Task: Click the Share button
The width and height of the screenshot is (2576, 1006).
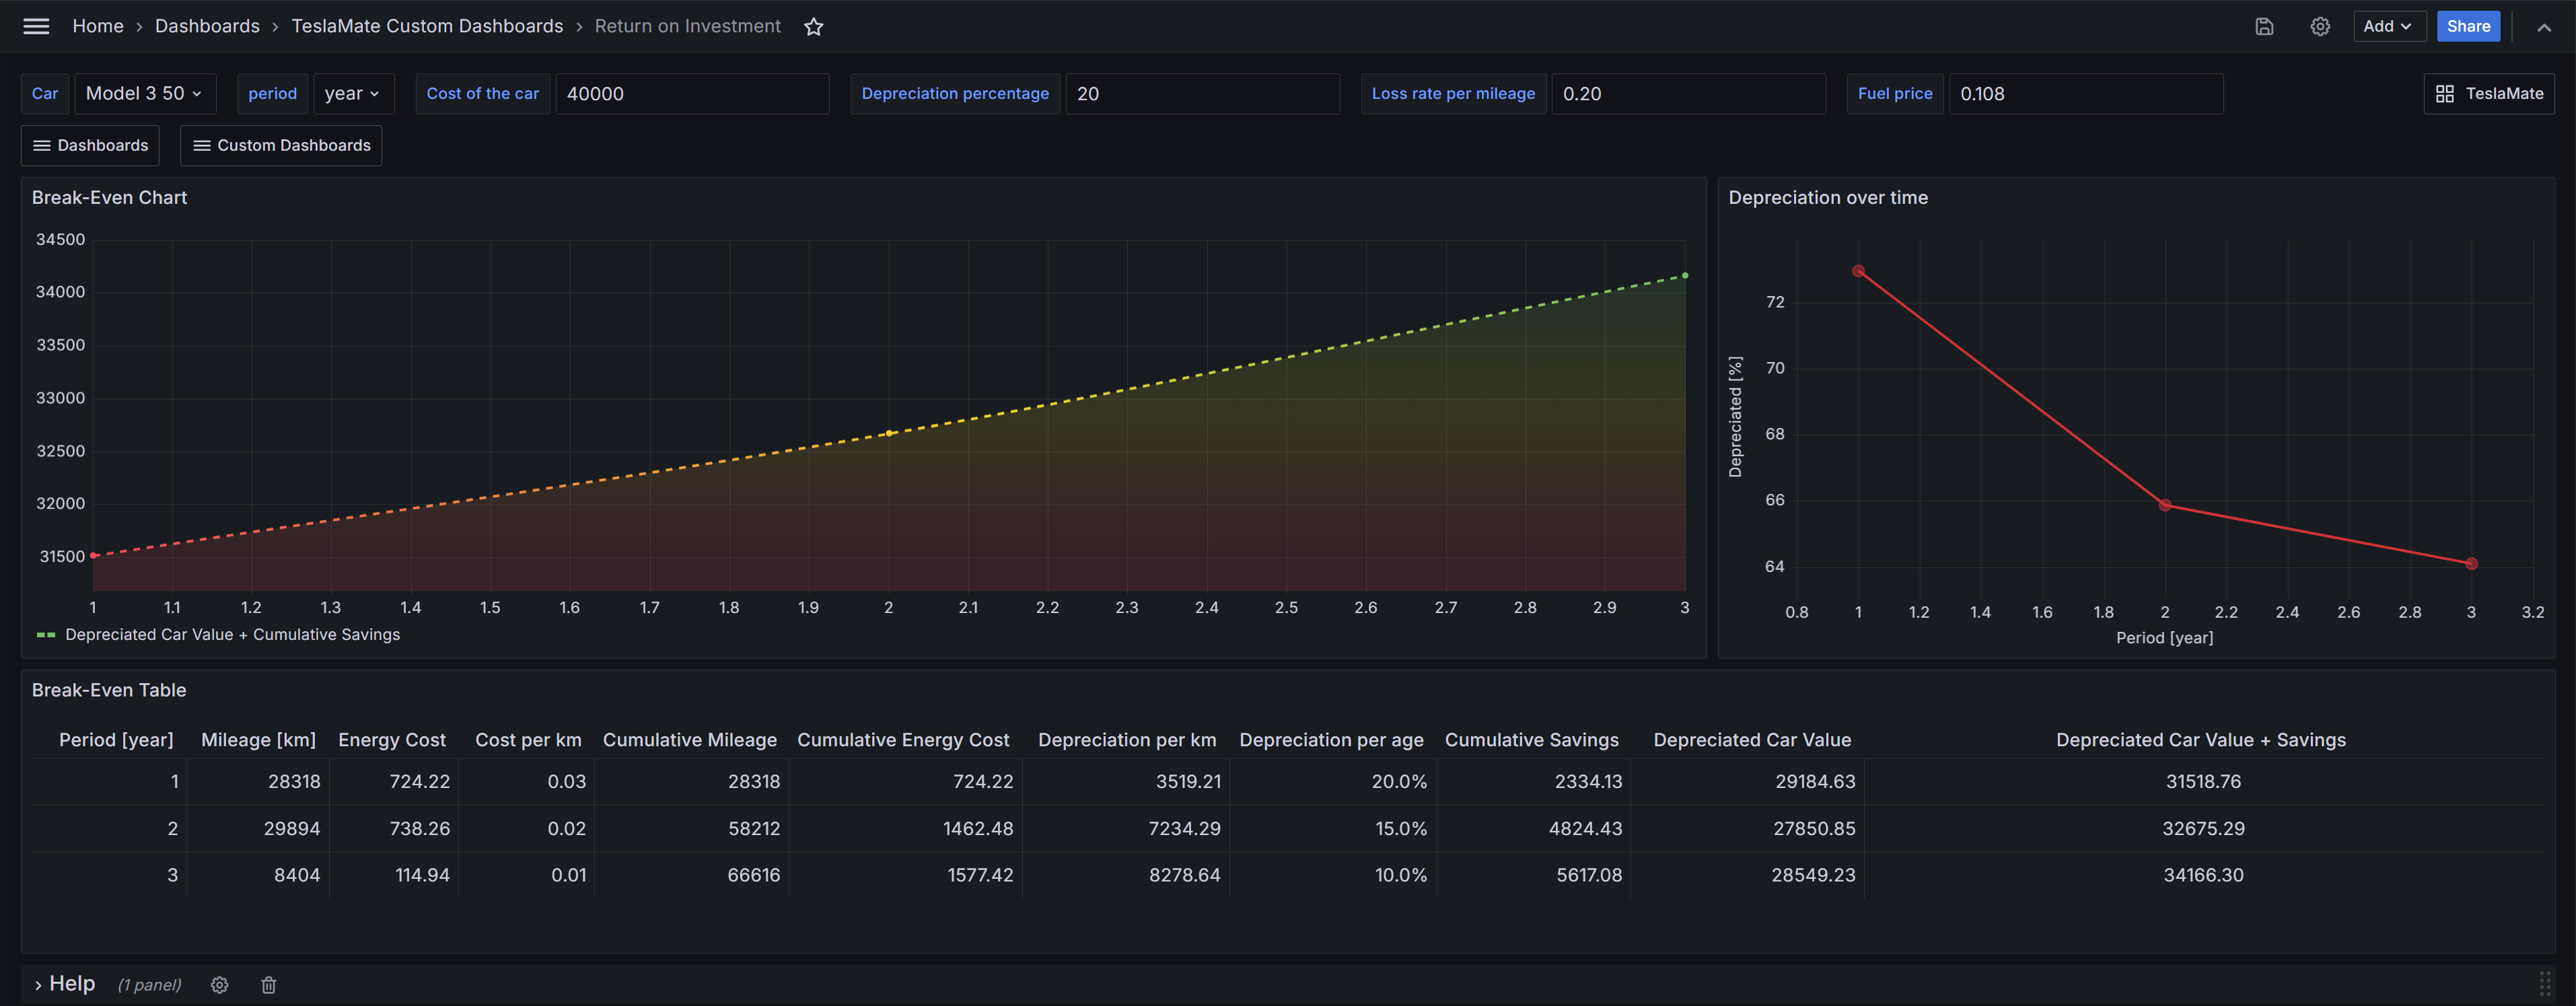Action: click(2467, 27)
